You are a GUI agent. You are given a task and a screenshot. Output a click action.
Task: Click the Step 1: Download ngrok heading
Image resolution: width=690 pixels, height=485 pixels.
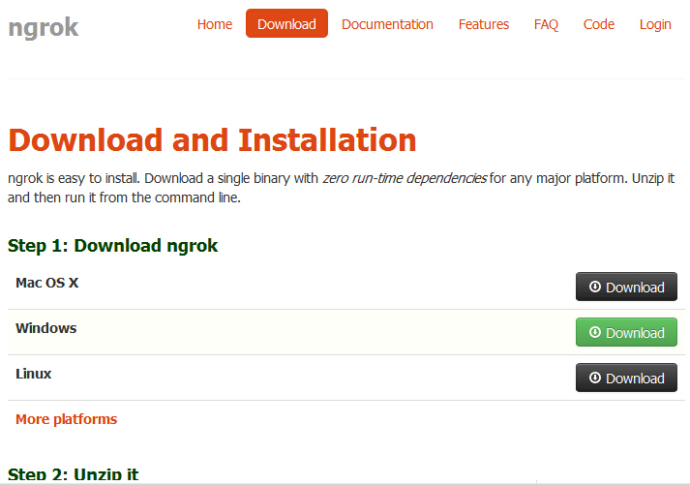click(112, 246)
